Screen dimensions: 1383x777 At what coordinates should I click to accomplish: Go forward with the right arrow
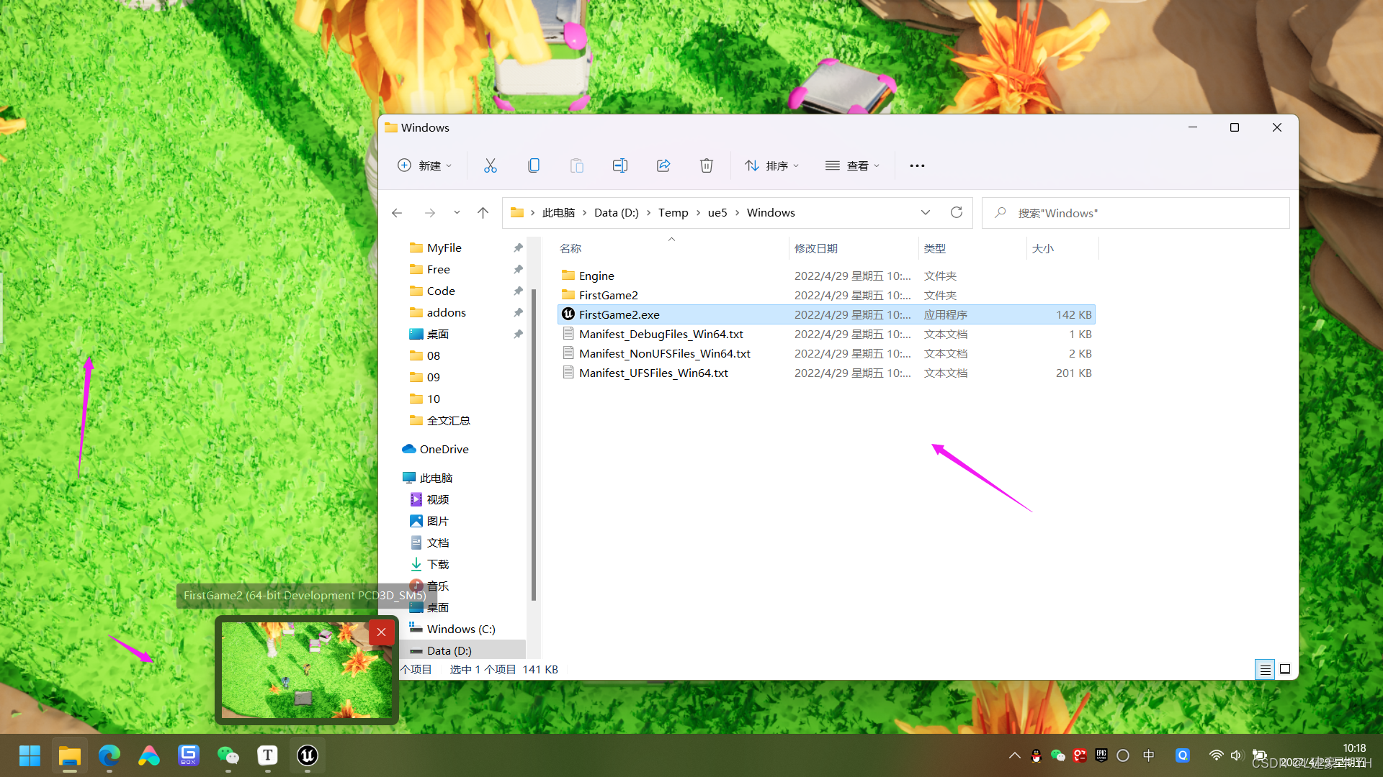(x=430, y=212)
